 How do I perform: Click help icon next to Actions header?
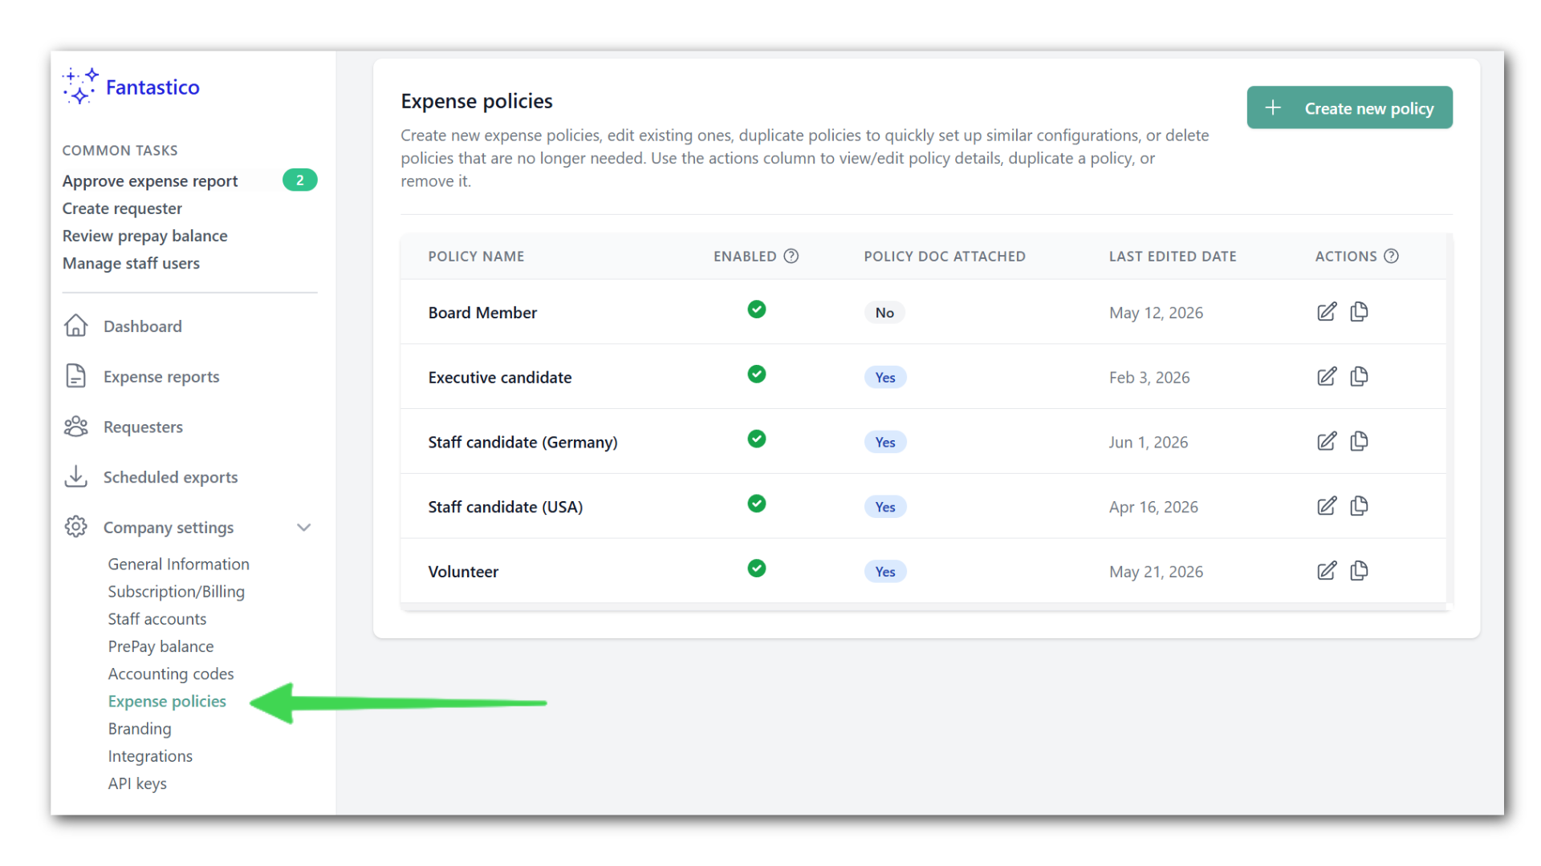click(1392, 256)
